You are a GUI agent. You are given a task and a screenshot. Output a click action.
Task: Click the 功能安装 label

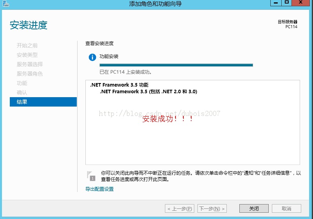point(109,56)
